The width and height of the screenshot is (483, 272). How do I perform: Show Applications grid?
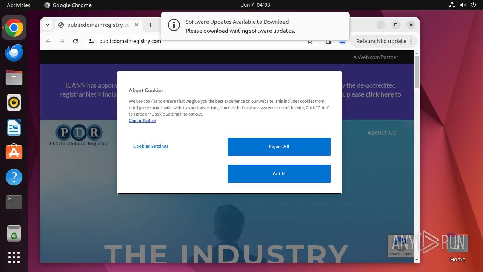tap(14, 257)
